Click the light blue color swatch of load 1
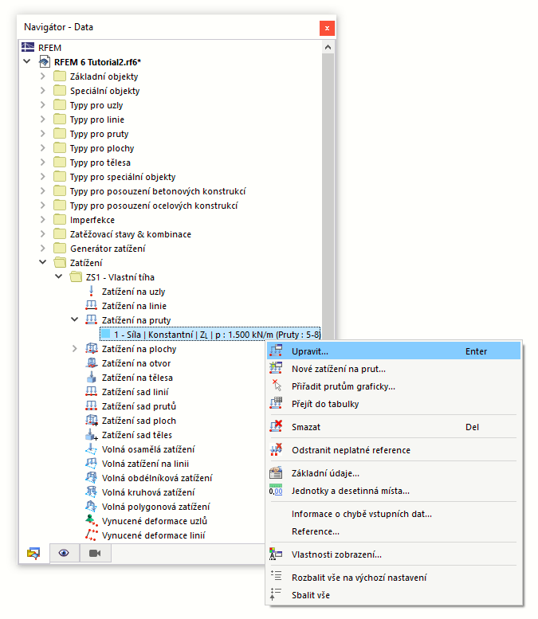Screen dimensions: 538x619 (x=105, y=334)
